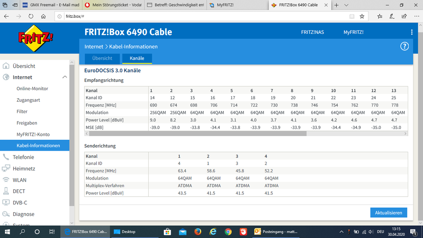Launch Chrome from the taskbar
The image size is (423, 238).
point(228,232)
